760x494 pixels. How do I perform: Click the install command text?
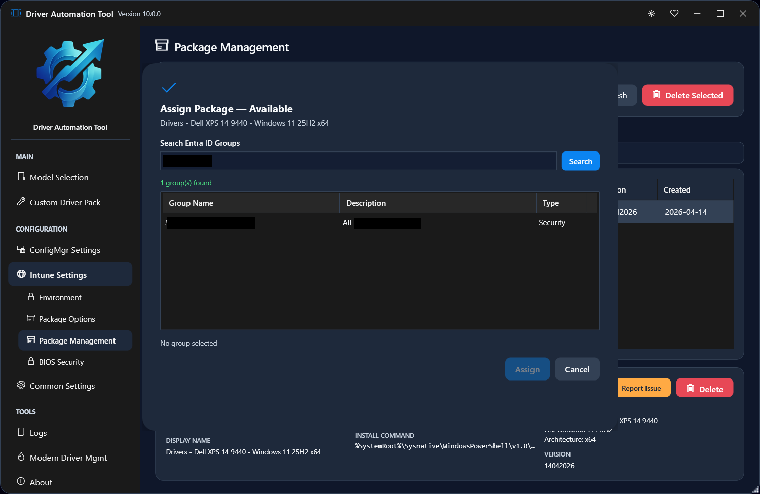pyautogui.click(x=445, y=446)
